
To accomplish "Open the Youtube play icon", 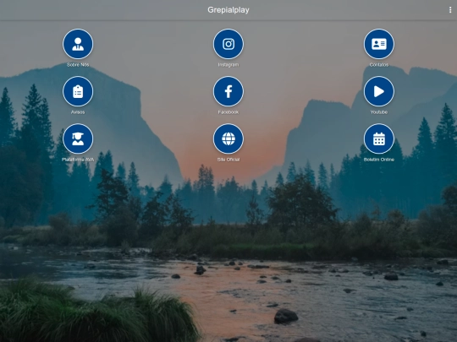I will (379, 91).
